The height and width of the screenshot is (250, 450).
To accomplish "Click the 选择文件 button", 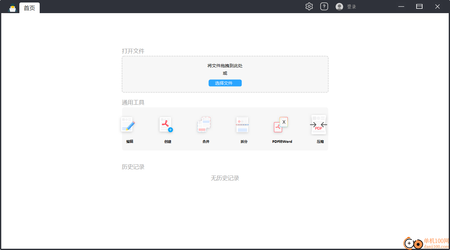I will pyautogui.click(x=225, y=83).
